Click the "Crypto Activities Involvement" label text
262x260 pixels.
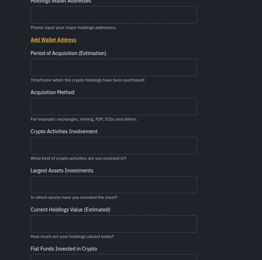click(64, 131)
